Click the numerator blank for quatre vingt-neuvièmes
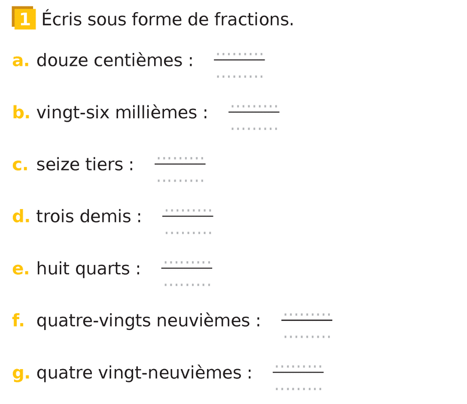This screenshot has width=467, height=404. [298, 367]
